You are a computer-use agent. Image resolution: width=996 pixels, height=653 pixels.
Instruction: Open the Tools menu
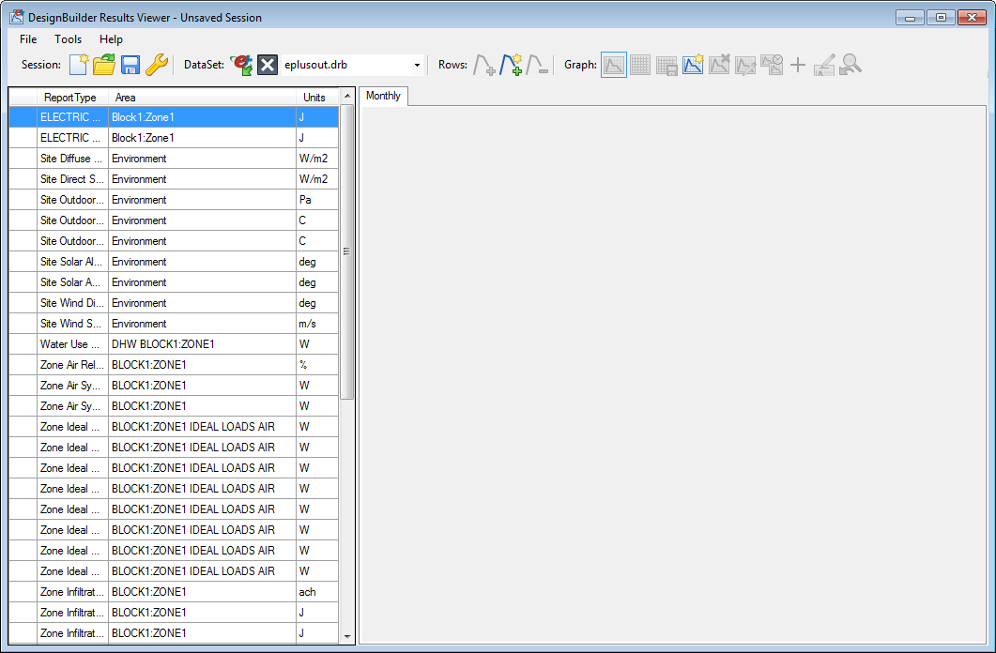68,39
